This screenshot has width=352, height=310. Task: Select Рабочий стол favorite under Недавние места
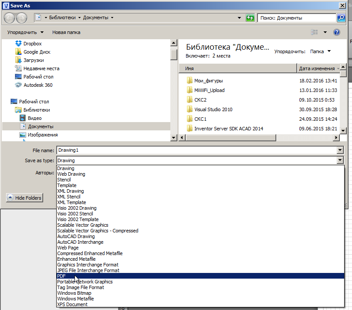[x=38, y=77]
